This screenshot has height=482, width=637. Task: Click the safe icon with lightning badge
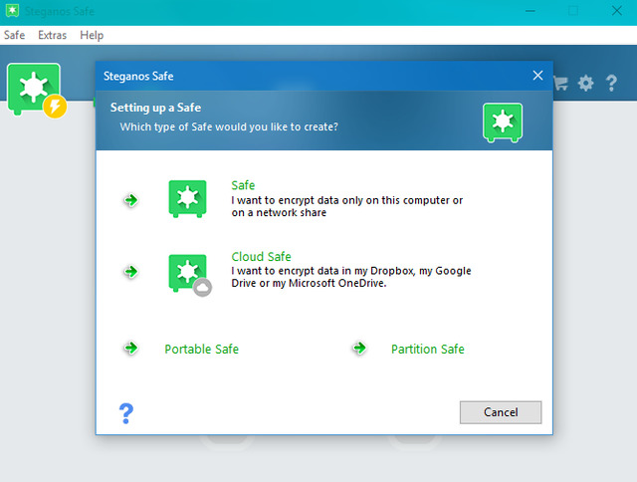coord(36,90)
